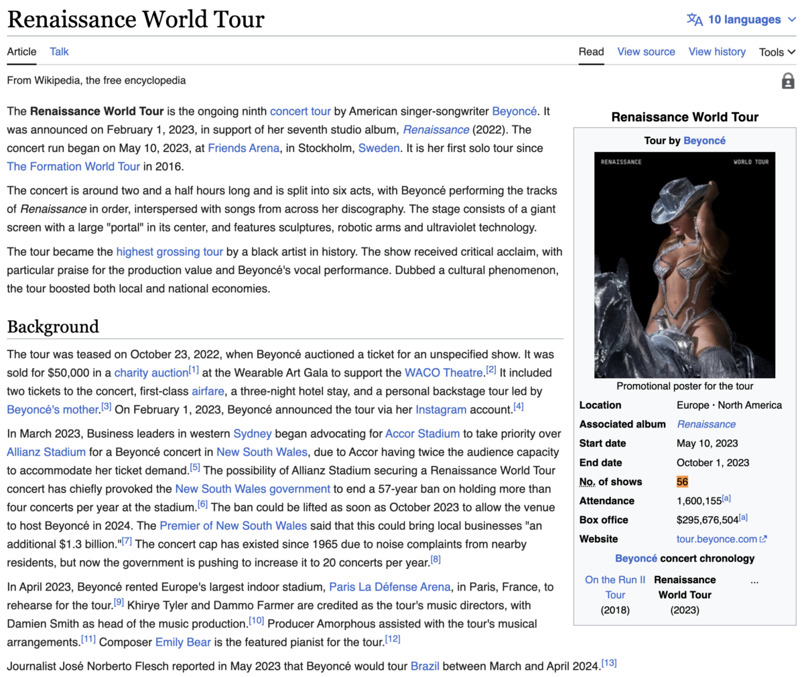Click the language translation icon
Screen dimensions: 804x677
(x=695, y=19)
